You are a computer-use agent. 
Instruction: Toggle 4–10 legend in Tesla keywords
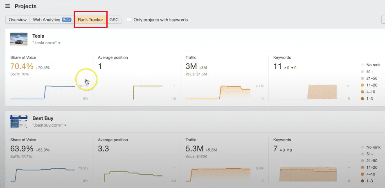368,92
